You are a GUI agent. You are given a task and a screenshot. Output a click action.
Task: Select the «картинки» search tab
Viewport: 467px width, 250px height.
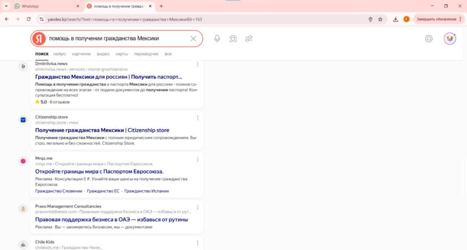(x=80, y=54)
